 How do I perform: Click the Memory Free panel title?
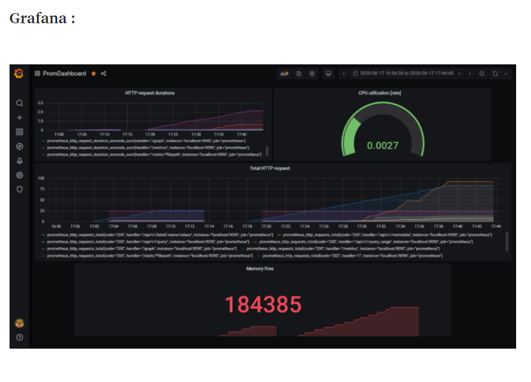(260, 269)
